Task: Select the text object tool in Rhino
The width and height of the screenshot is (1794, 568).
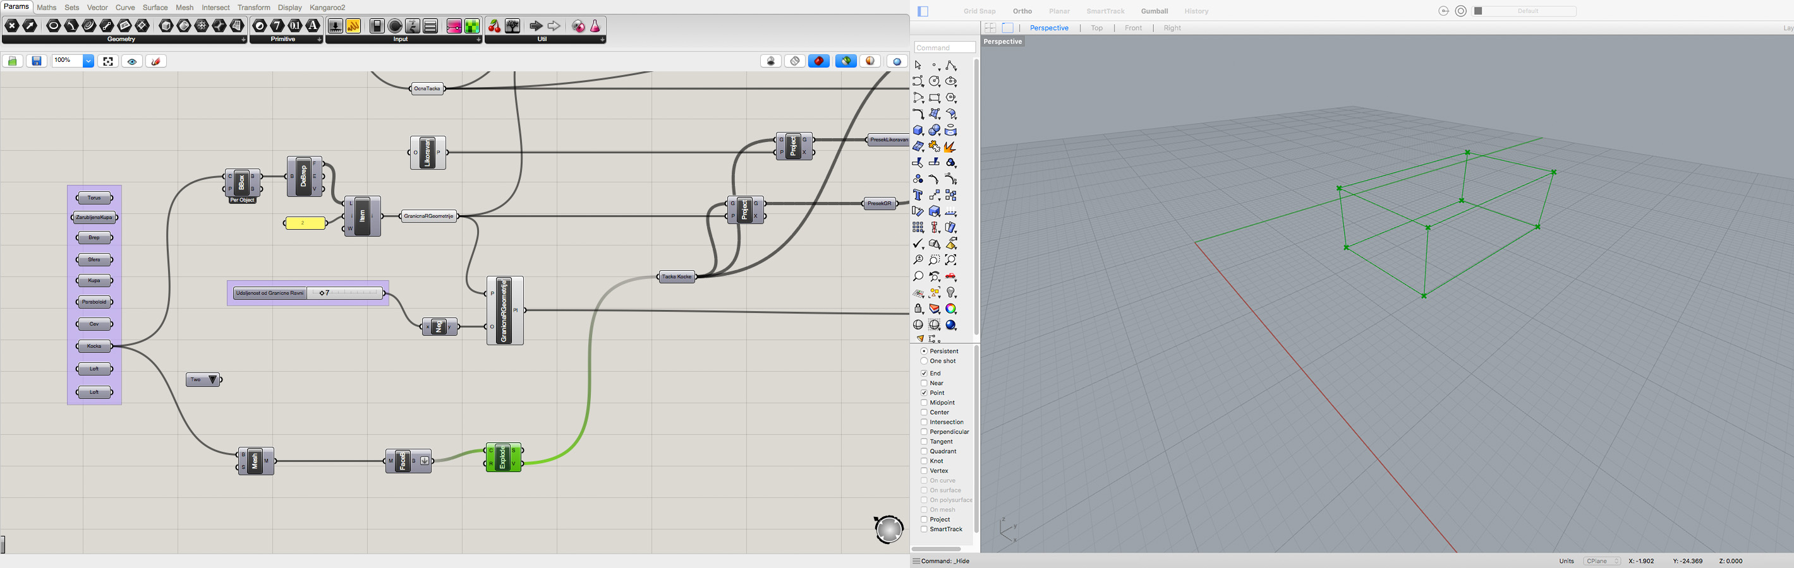Action: pyautogui.click(x=918, y=196)
